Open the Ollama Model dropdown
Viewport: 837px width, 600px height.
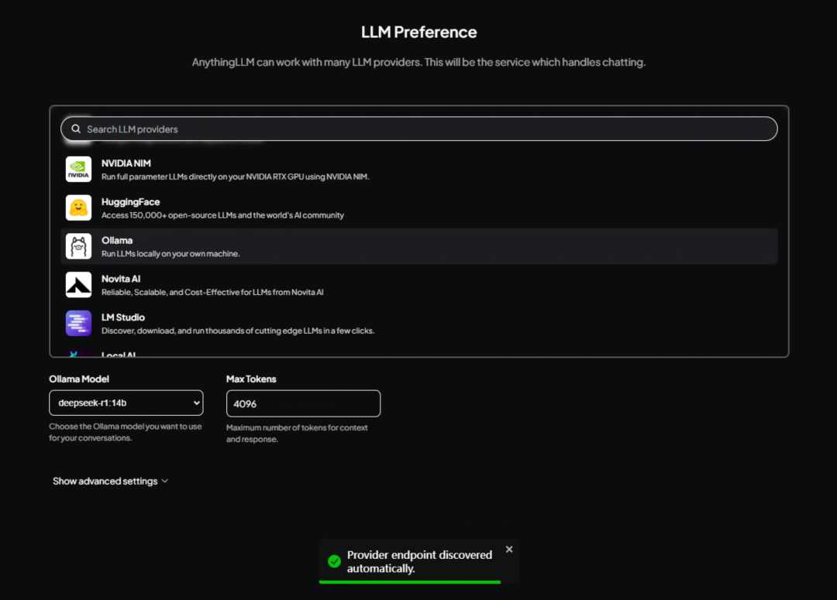pyautogui.click(x=126, y=403)
